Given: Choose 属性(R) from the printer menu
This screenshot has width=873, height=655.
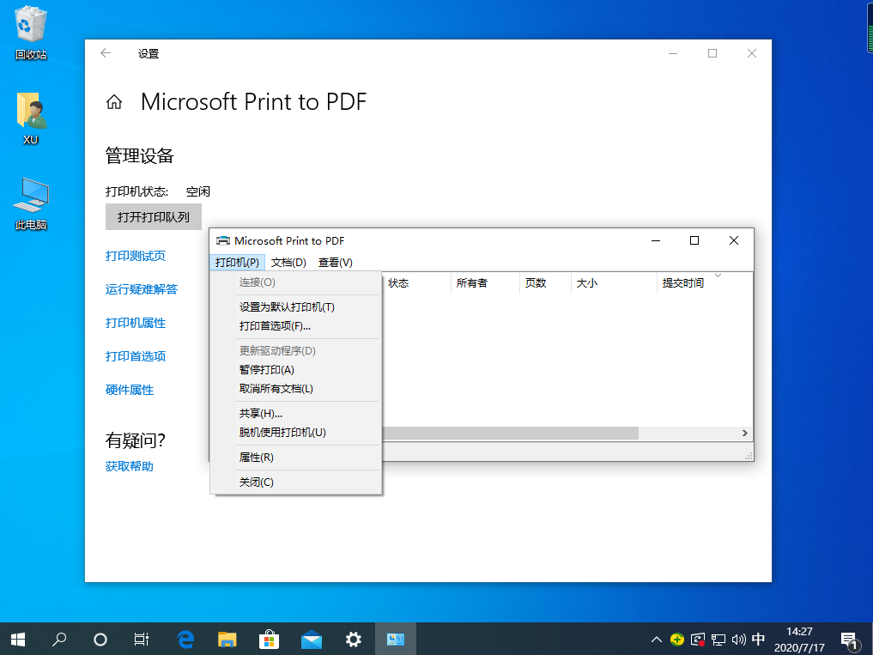Looking at the screenshot, I should click(256, 458).
